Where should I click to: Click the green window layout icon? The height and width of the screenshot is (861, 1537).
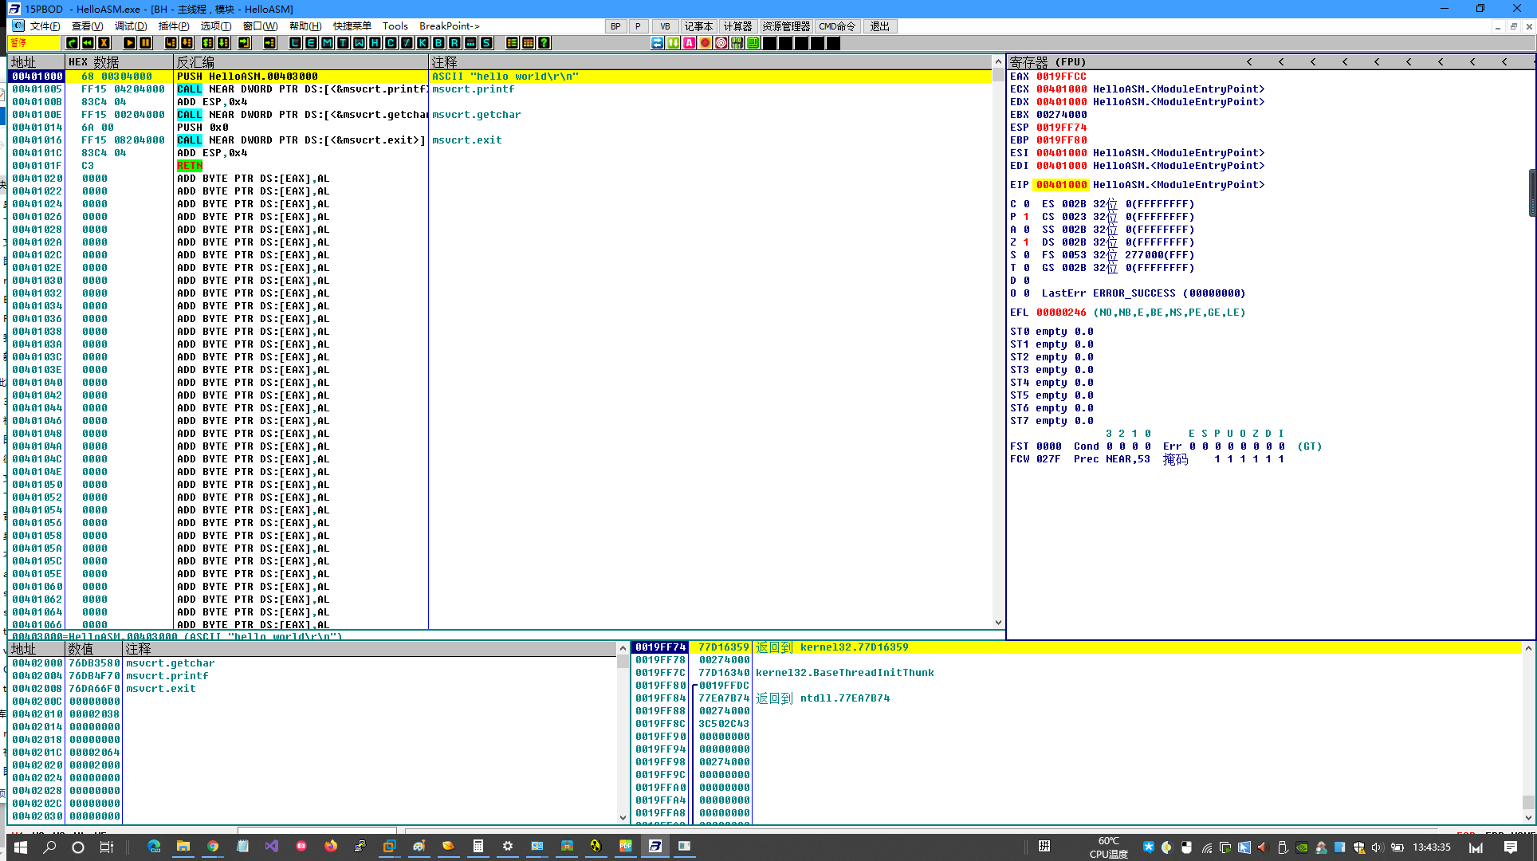pos(753,43)
